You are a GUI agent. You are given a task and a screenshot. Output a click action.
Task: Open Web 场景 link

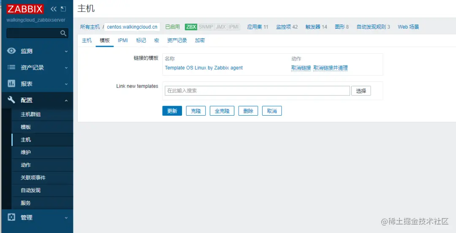click(x=408, y=27)
